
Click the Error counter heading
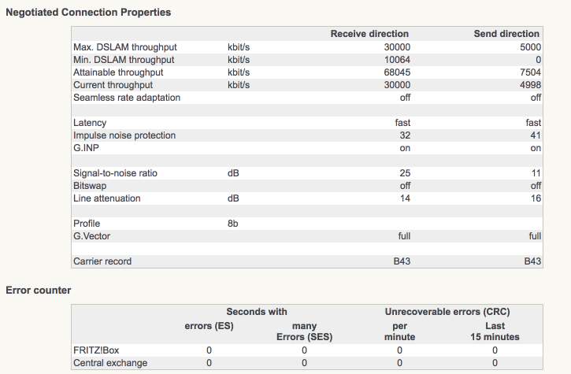point(39,291)
